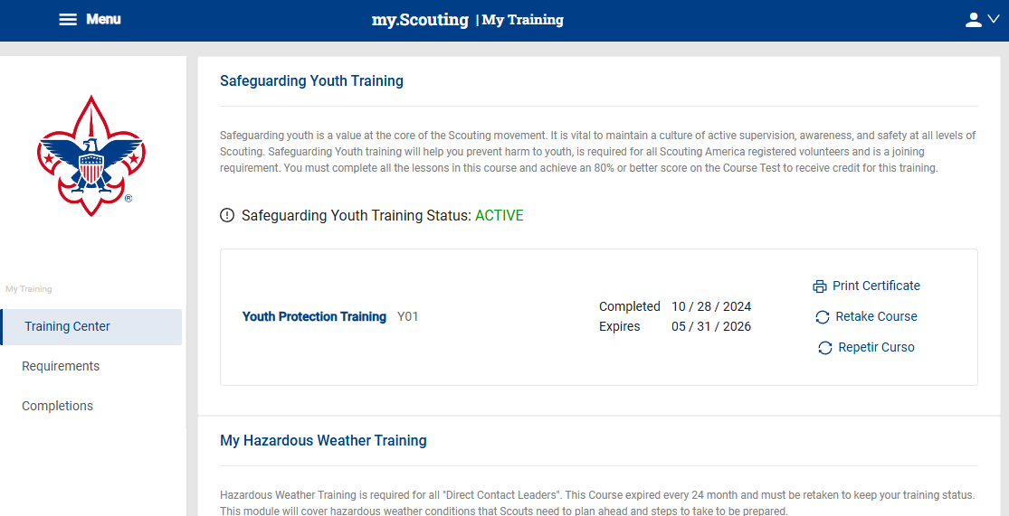Click the Menu label in header
The width and height of the screenshot is (1009, 516).
tap(103, 19)
